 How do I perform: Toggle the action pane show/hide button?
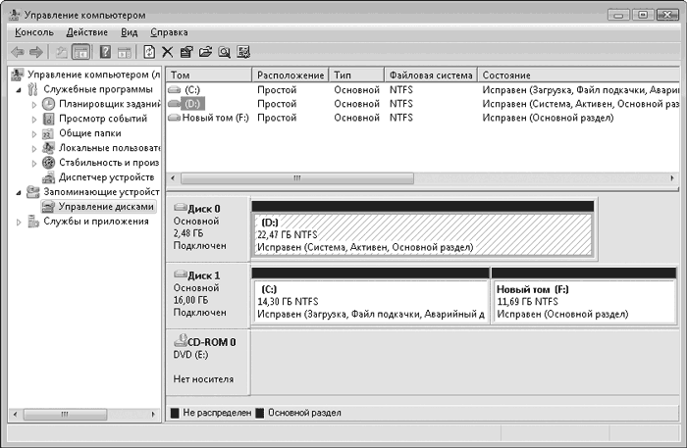[124, 52]
